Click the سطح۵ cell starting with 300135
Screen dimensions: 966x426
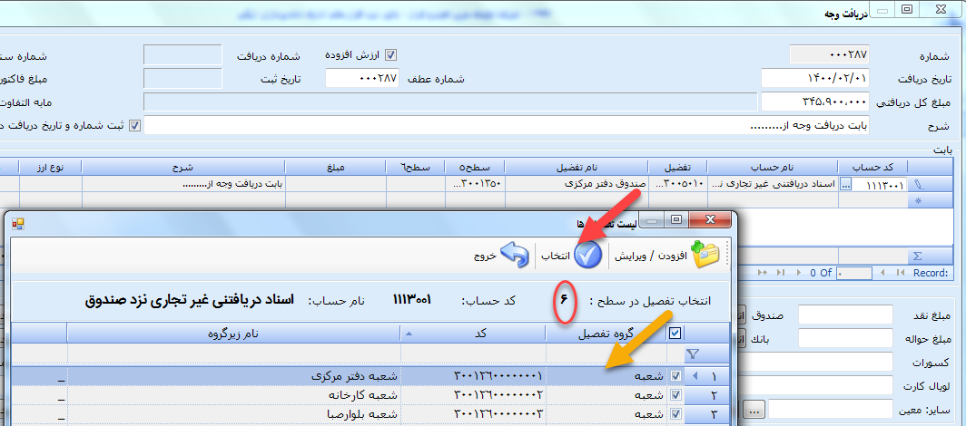pyautogui.click(x=477, y=184)
